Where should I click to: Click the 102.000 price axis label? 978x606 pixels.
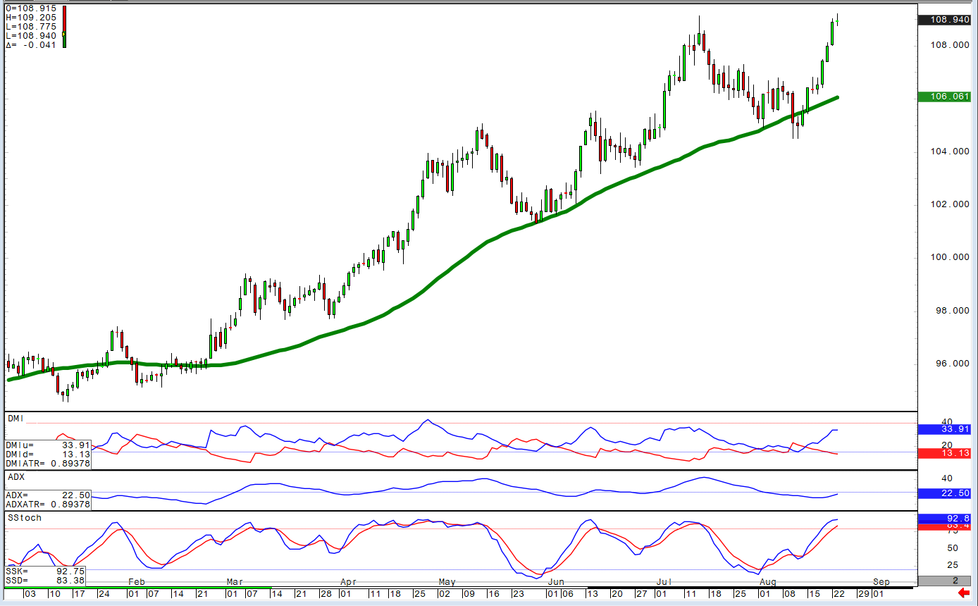tap(948, 204)
